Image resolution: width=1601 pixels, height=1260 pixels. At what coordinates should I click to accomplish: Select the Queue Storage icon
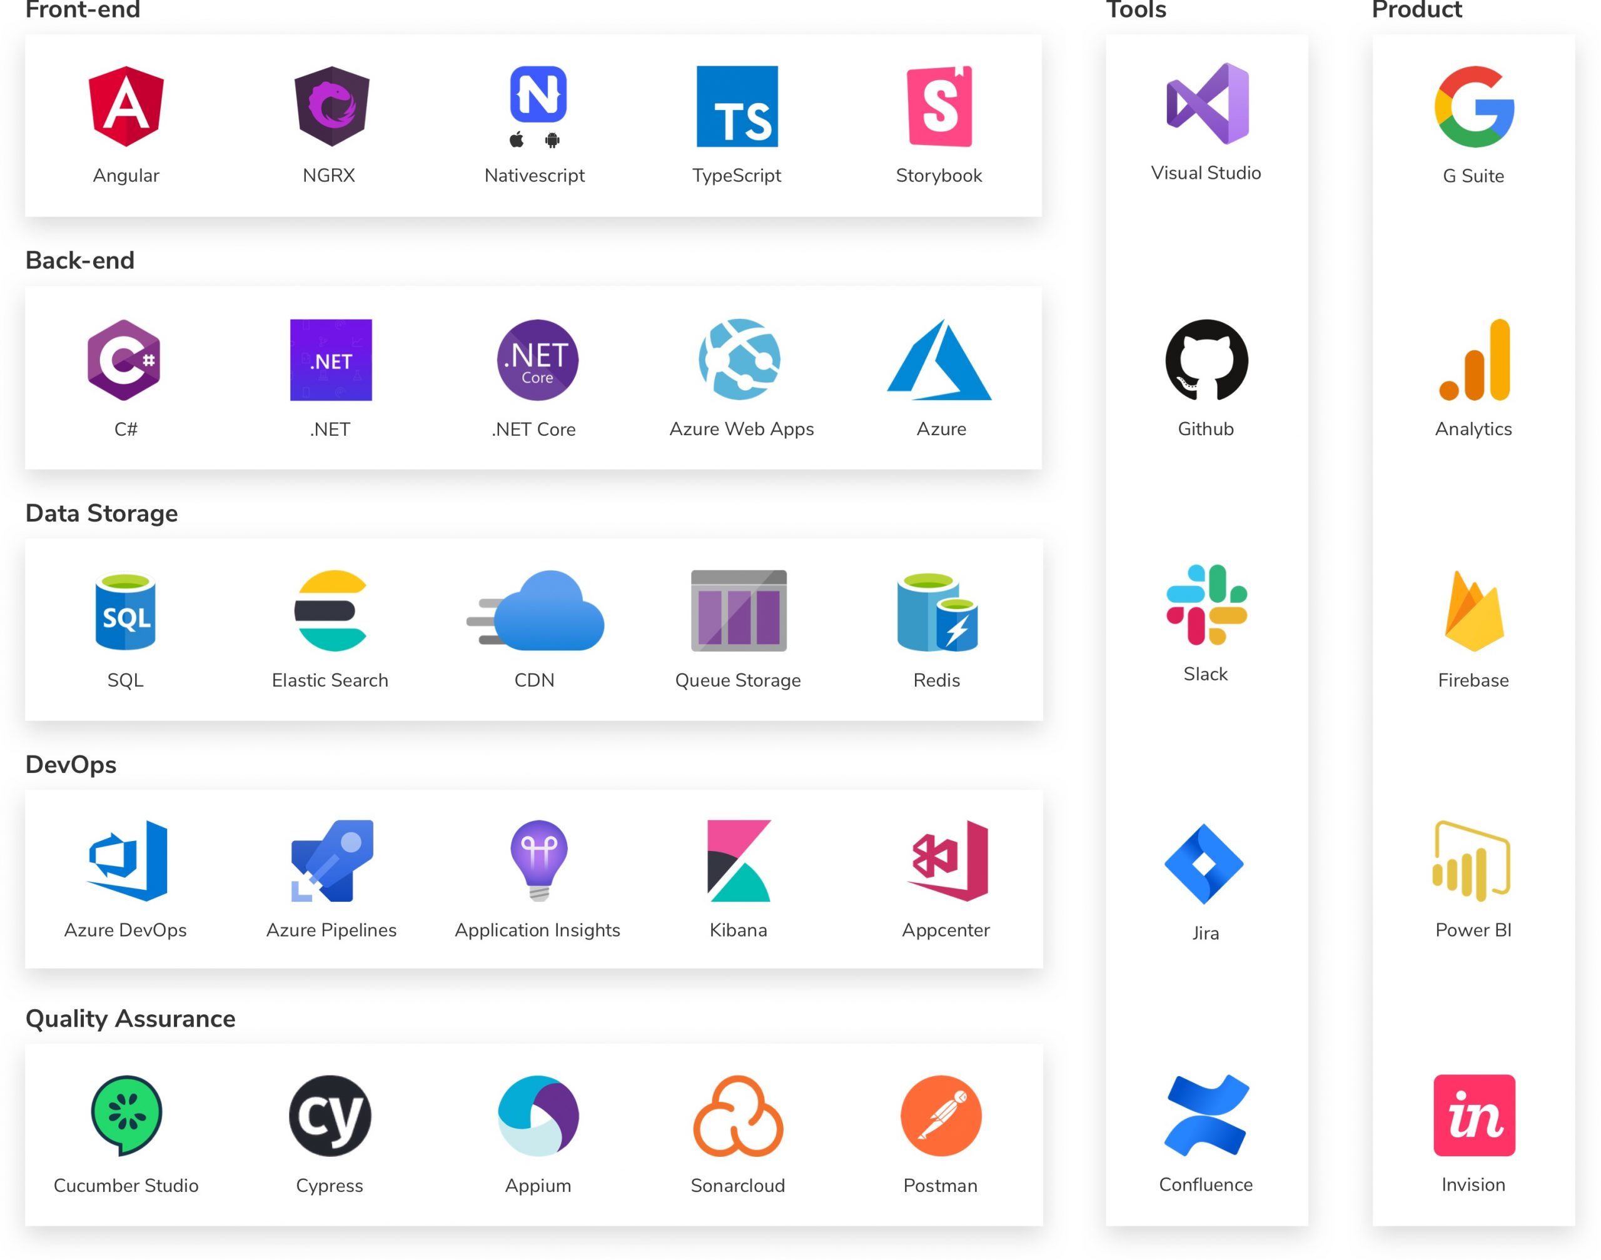(739, 611)
